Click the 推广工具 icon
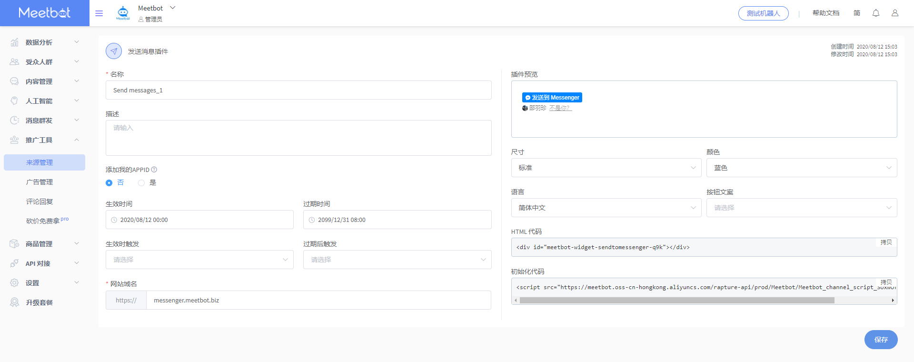 click(14, 140)
